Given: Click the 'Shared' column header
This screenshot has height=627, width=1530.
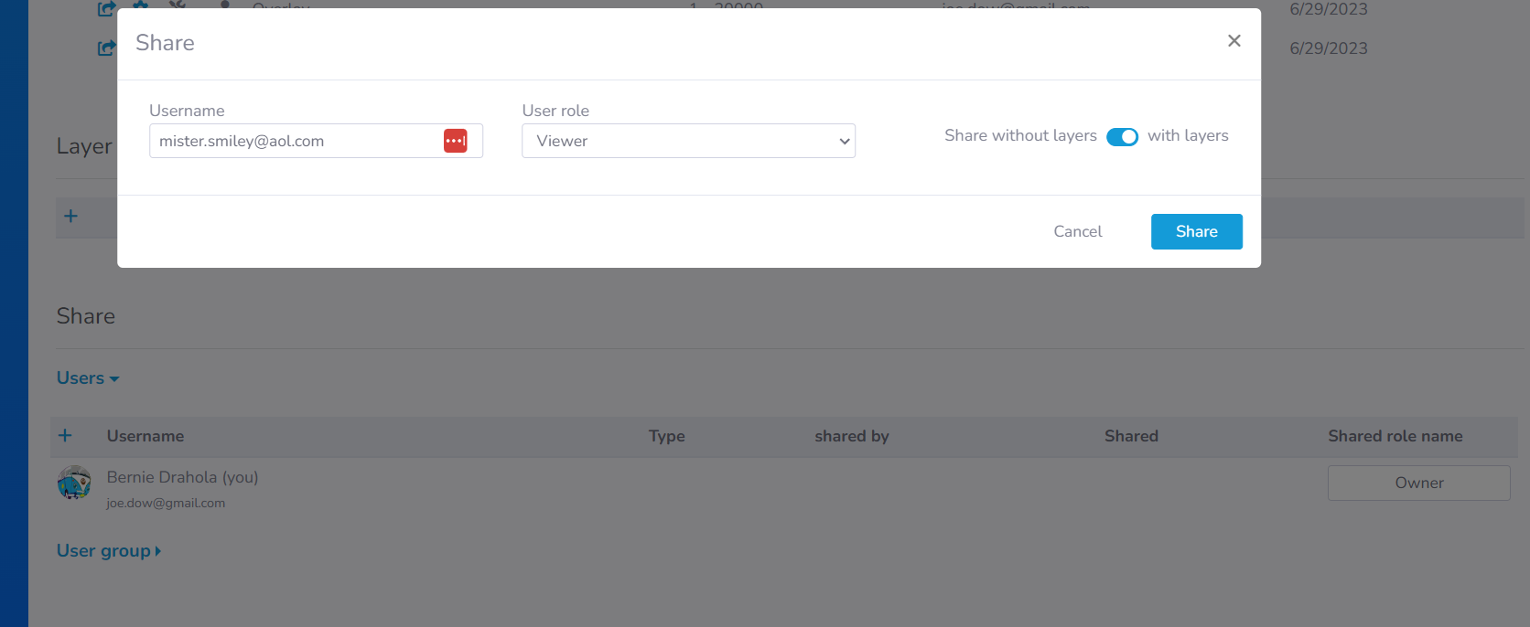Looking at the screenshot, I should click(x=1131, y=436).
